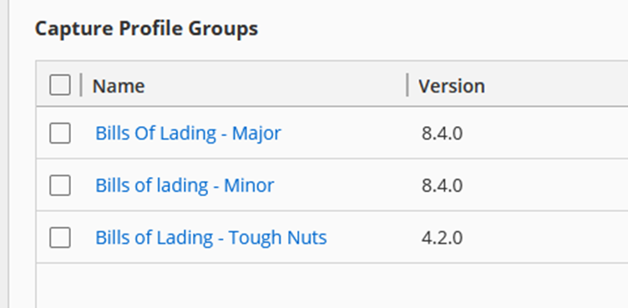Open the Bills of Lading - Tough Nuts link
628x308 pixels.
point(211,237)
